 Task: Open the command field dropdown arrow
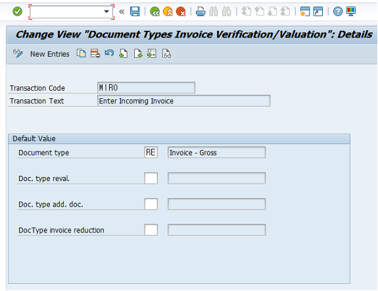click(x=106, y=11)
